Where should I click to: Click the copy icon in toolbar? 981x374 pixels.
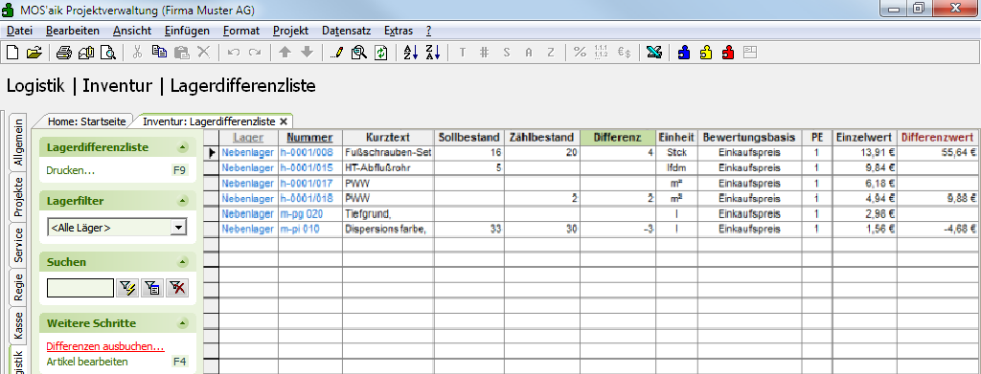pyautogui.click(x=160, y=53)
